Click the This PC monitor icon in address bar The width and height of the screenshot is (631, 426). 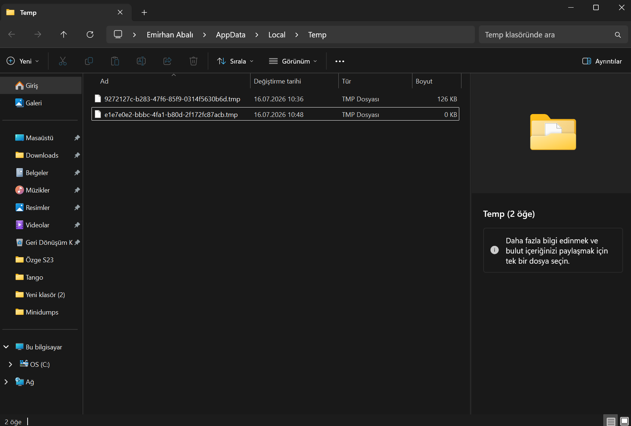pyautogui.click(x=118, y=34)
